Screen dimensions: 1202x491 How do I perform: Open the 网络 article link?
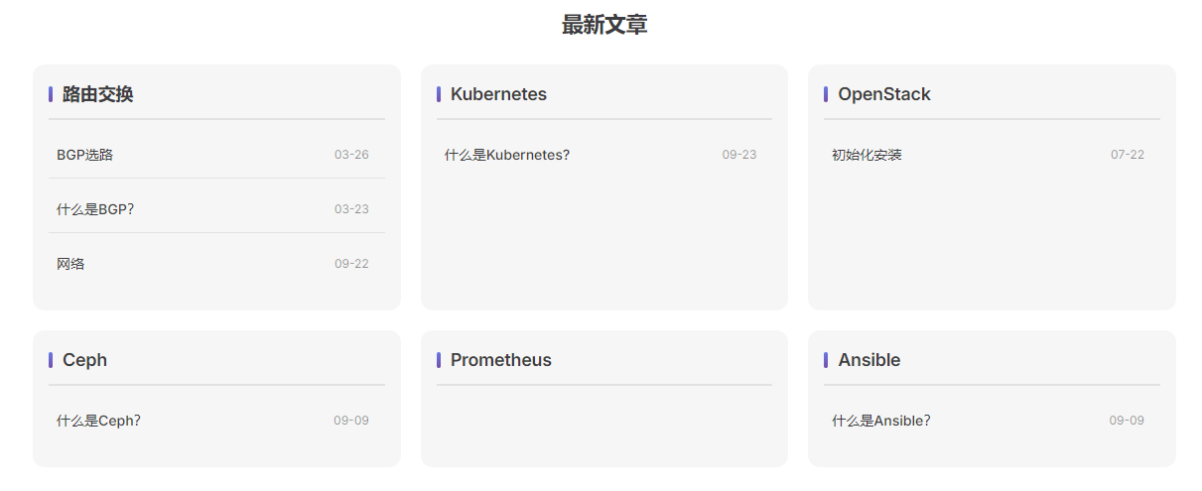point(70,264)
